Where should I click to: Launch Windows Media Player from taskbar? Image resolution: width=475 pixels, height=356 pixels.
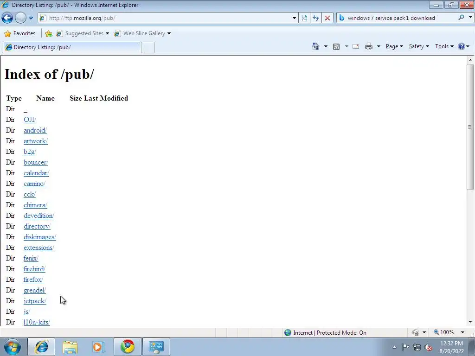click(98, 347)
